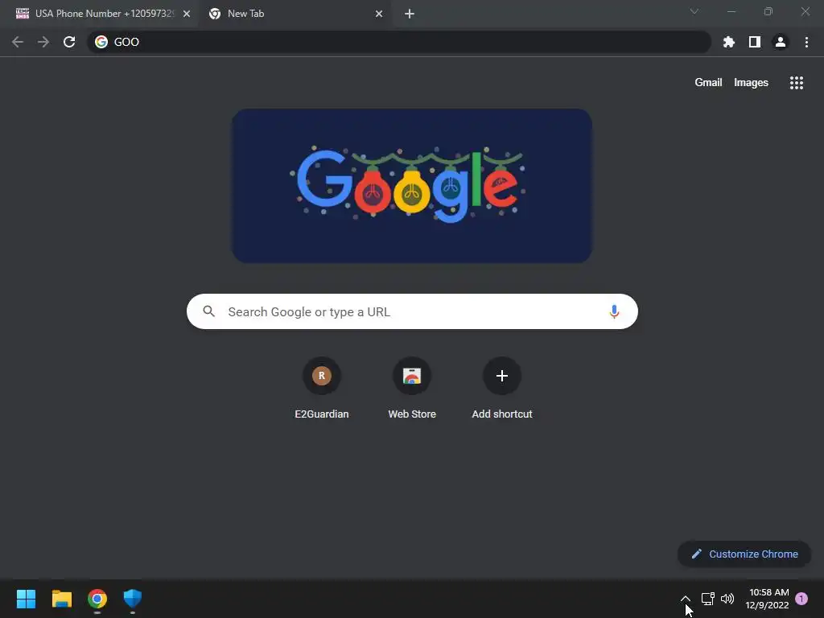The height and width of the screenshot is (618, 824).
Task: Focus the Search Google or type URL box
Action: point(412,311)
